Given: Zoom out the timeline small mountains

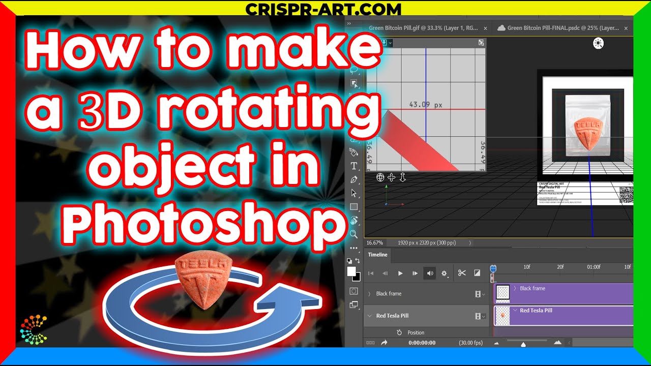Looking at the screenshot, I should tap(496, 343).
